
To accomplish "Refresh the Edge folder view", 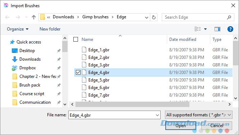I will (x=154, y=17).
